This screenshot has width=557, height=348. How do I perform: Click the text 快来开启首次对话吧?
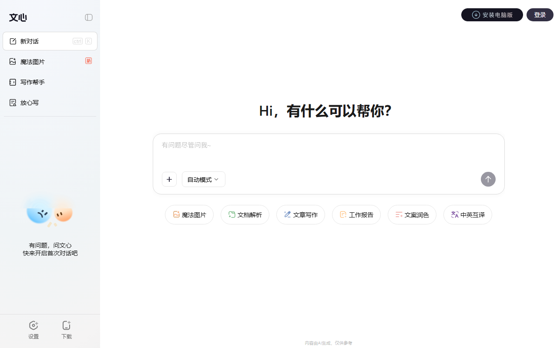[50, 253]
